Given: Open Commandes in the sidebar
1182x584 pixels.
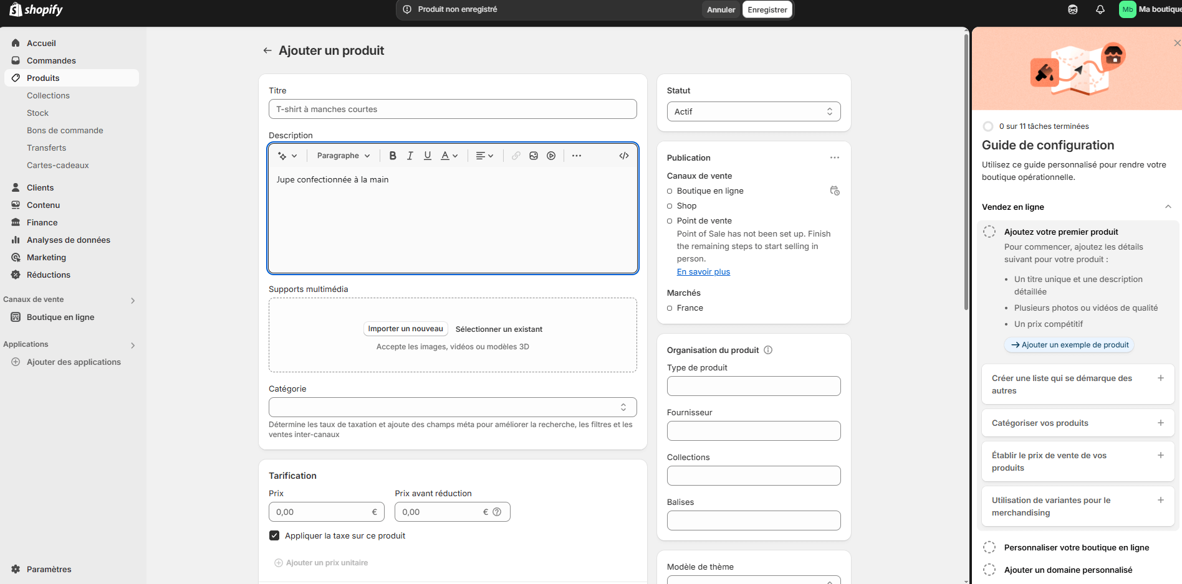Looking at the screenshot, I should pos(51,60).
